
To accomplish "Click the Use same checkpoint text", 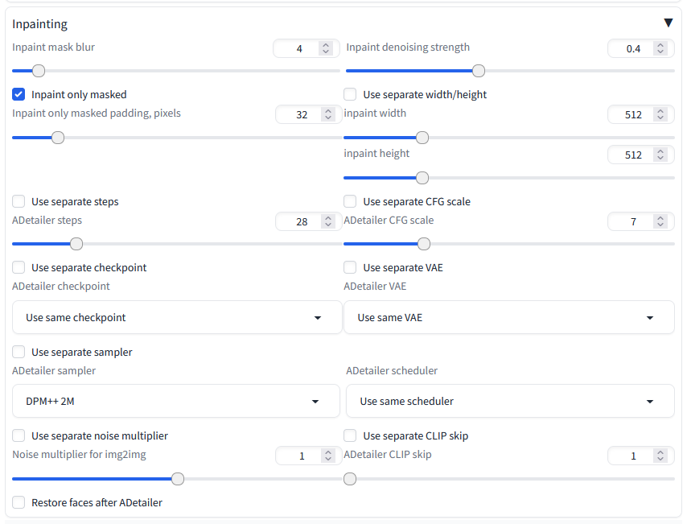I will [x=76, y=317].
